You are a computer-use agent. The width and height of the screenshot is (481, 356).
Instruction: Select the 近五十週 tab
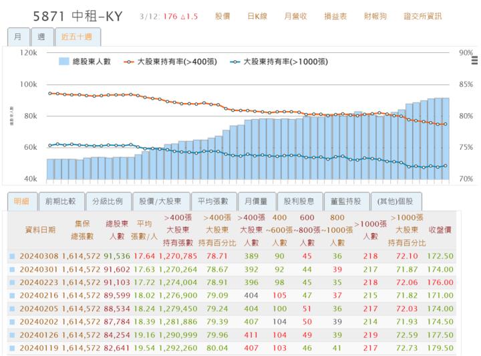click(77, 37)
